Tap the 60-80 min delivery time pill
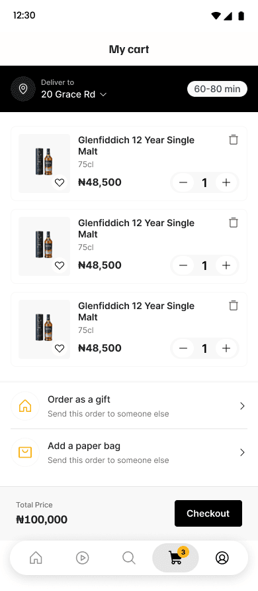258x591 pixels. coord(218,89)
